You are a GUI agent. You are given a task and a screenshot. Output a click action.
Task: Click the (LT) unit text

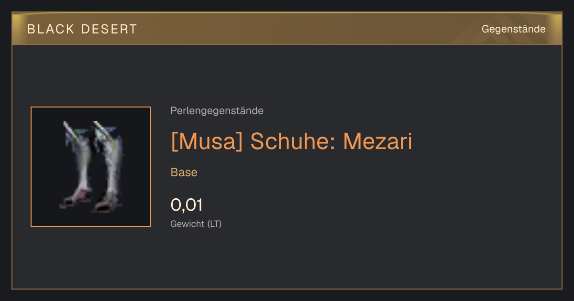[x=214, y=224]
